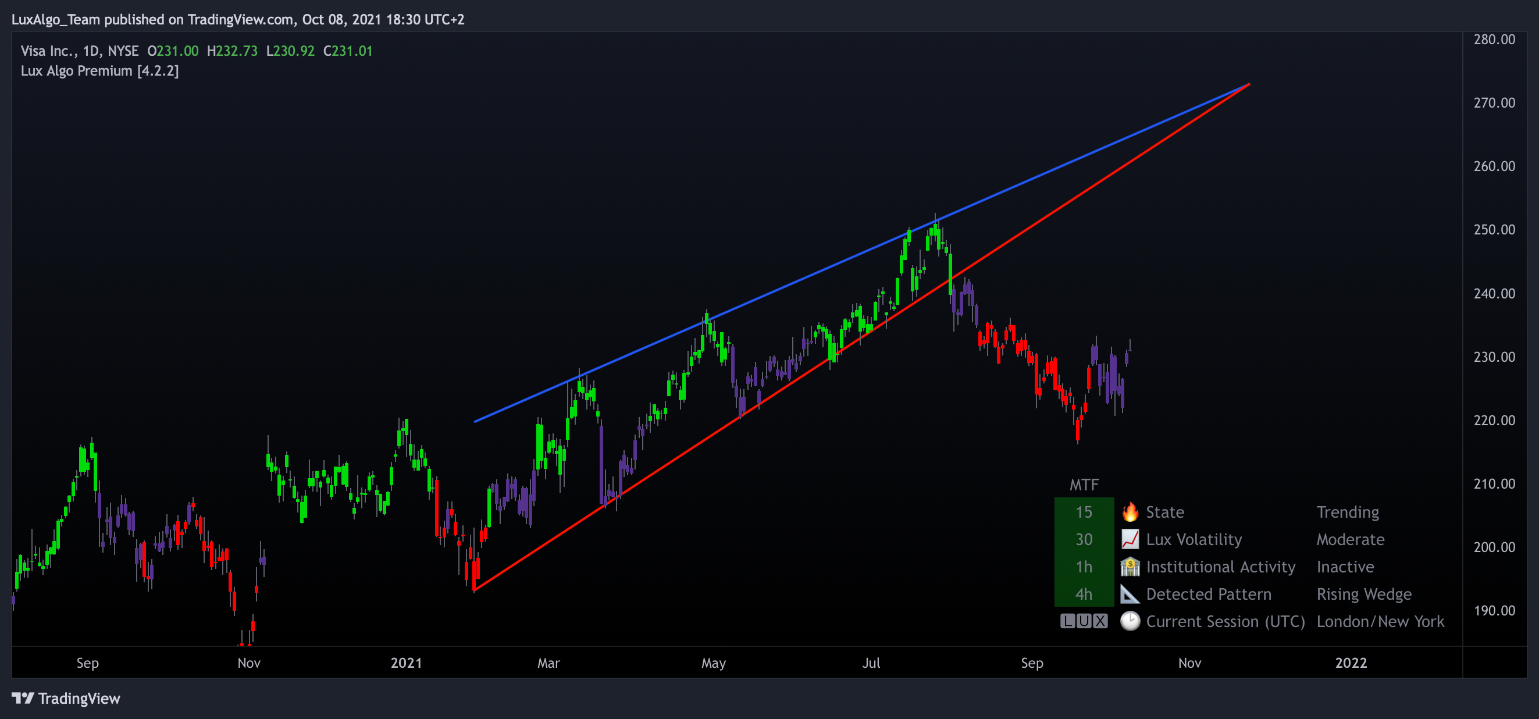Click the Inactive value
This screenshot has height=719, width=1539.
(x=1345, y=567)
